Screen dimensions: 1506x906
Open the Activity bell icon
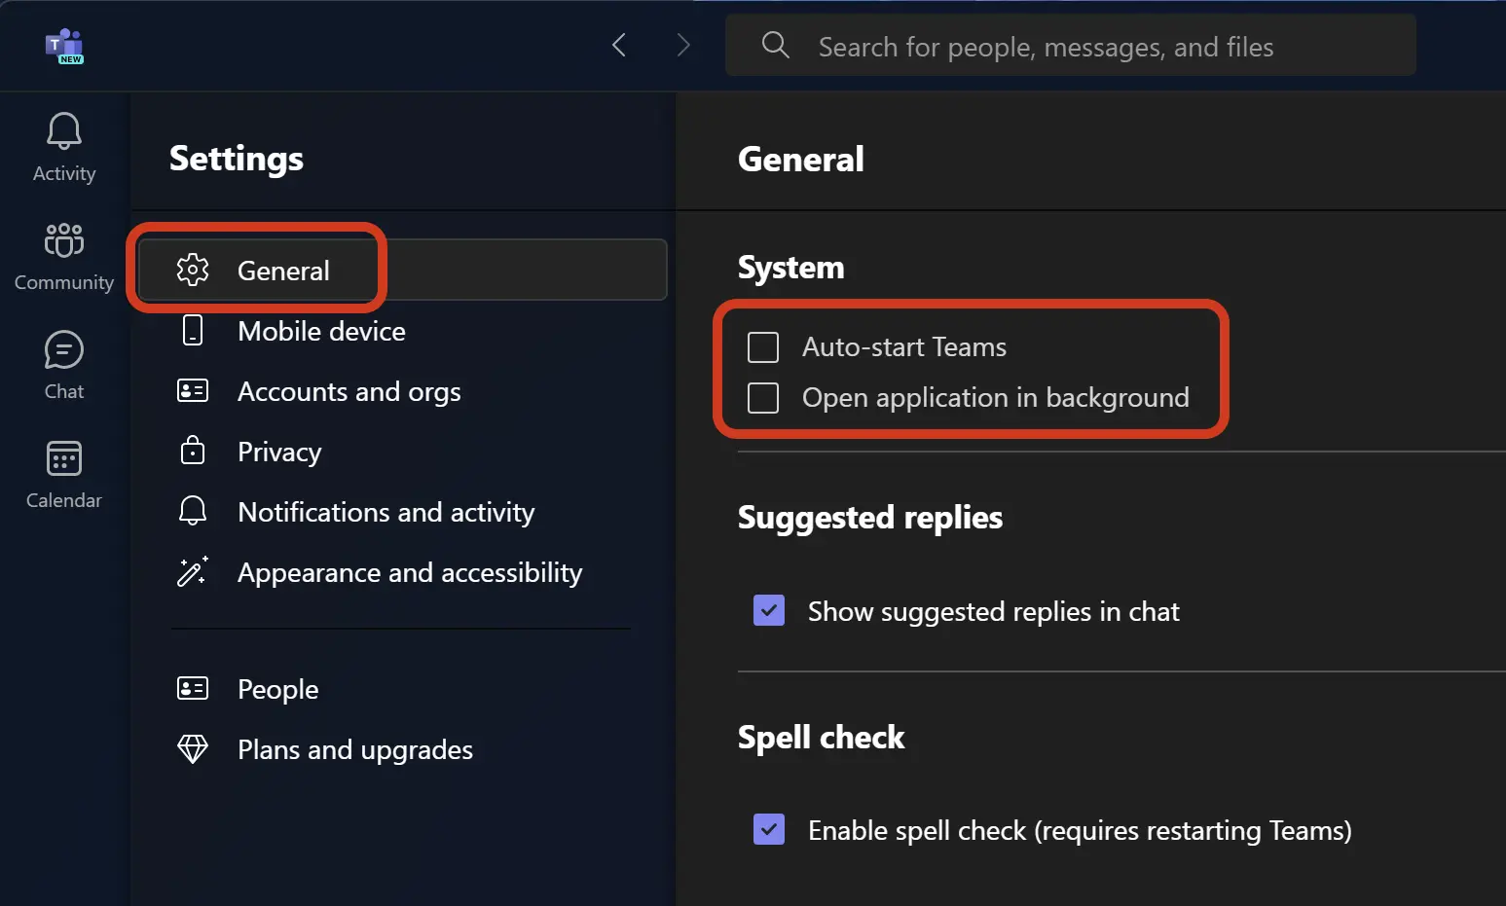[64, 130]
